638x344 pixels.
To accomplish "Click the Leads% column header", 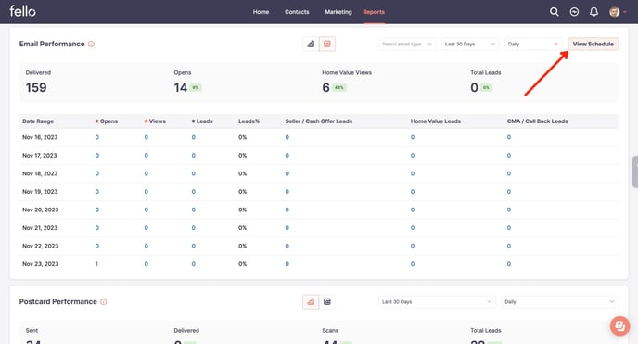I will pos(249,121).
